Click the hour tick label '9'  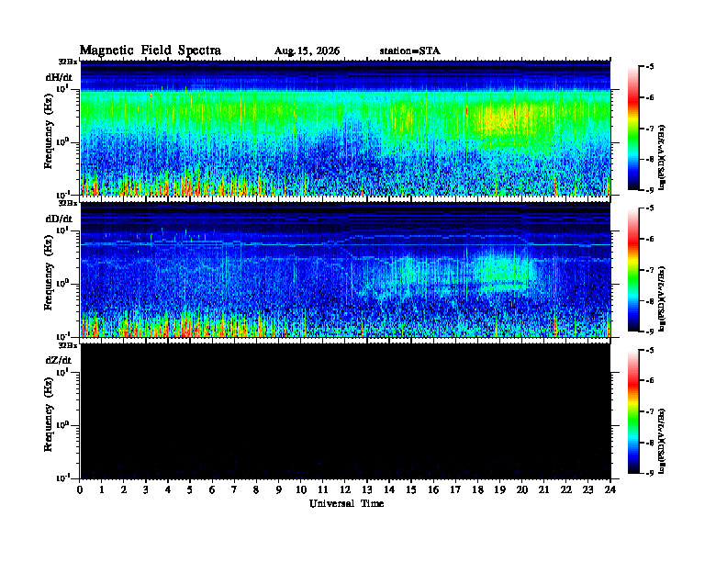pyautogui.click(x=278, y=490)
